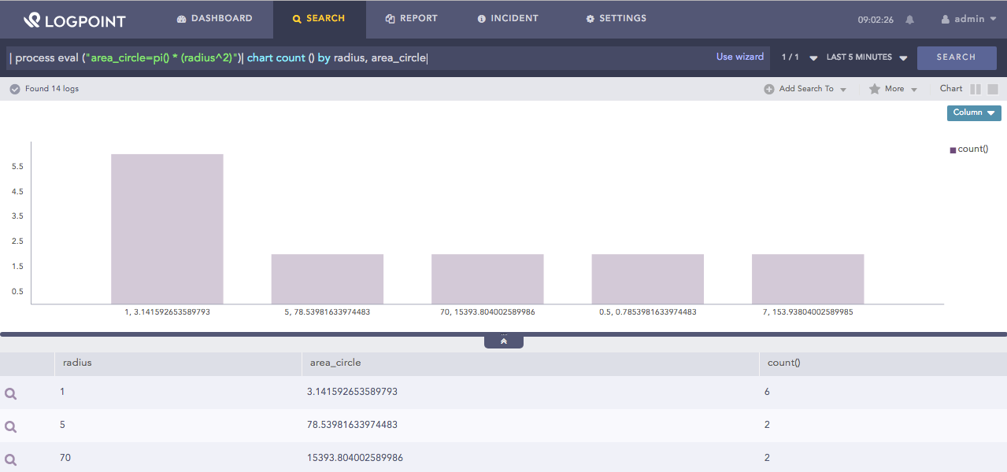Collapse the chart panel with the chevron handle
This screenshot has height=472, width=1007.
[504, 341]
